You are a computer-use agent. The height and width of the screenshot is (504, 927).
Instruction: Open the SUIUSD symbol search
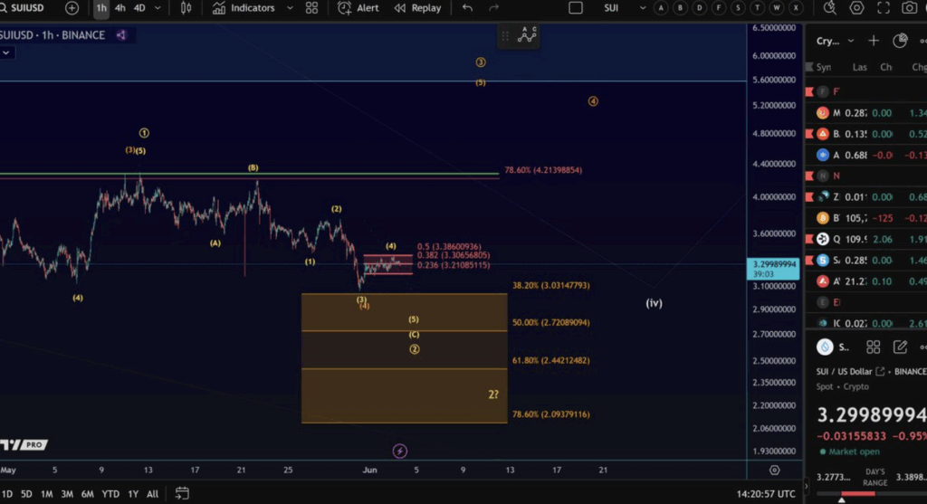pyautogui.click(x=23, y=7)
